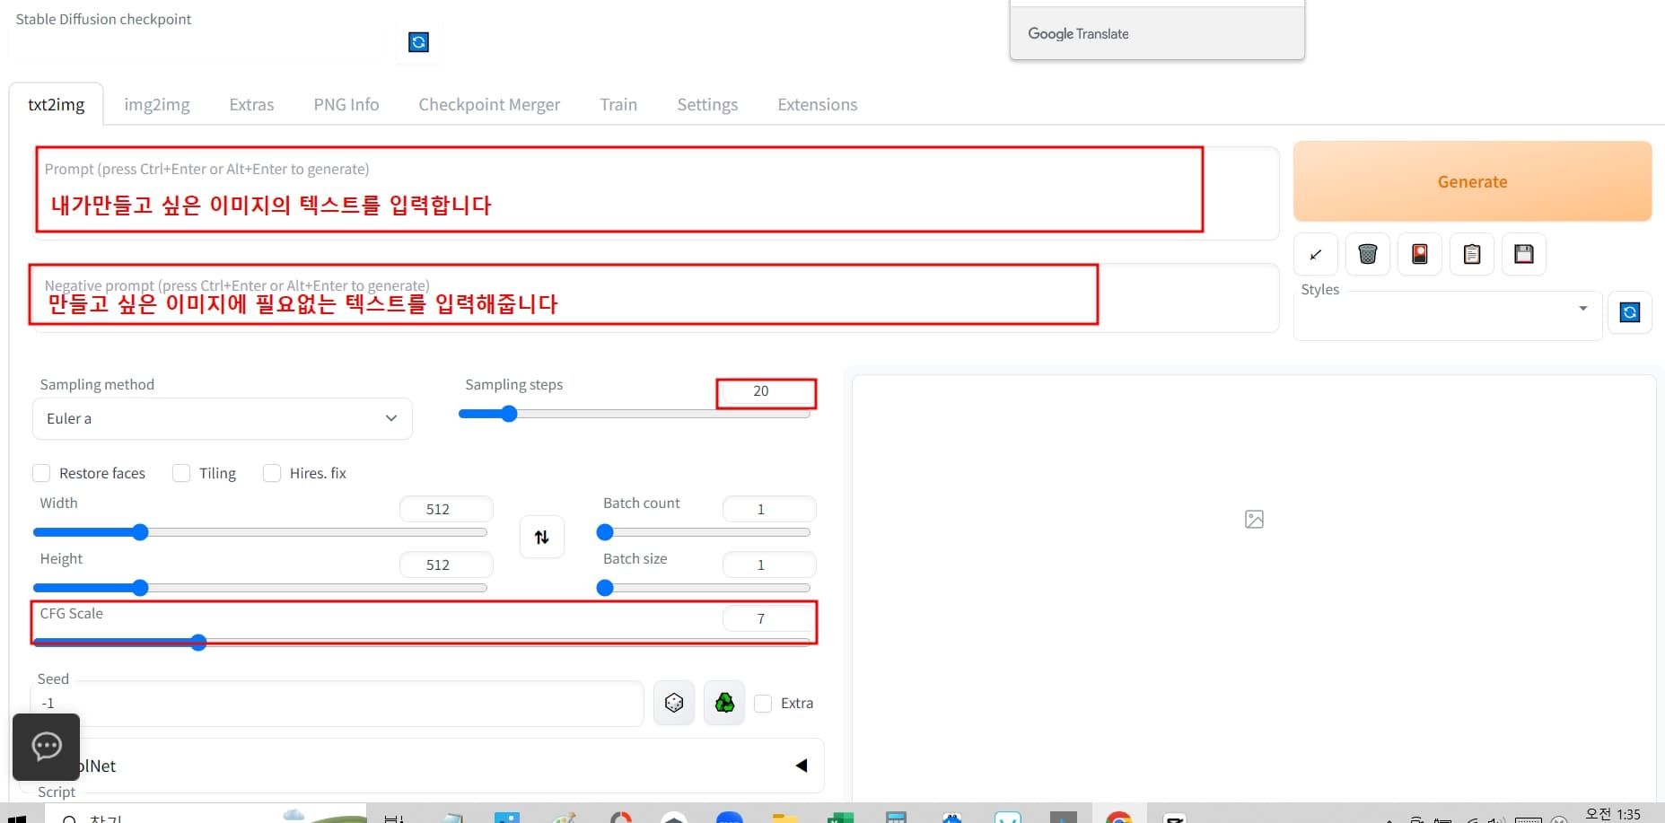Reuse last seed via the recycle icon
This screenshot has width=1665, height=823.
point(724,703)
